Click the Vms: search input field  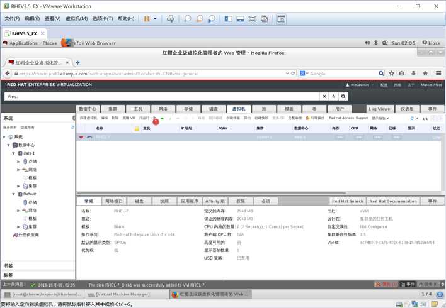click(x=161, y=97)
